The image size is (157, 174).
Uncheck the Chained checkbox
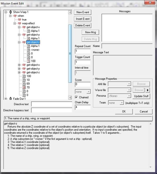pos(77,97)
